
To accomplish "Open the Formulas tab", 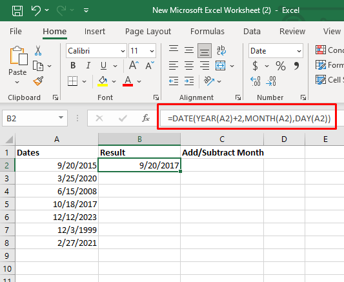I will [207, 32].
